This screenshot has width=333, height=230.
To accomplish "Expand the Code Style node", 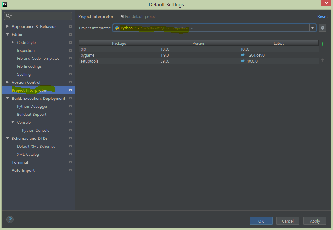I will [13, 42].
